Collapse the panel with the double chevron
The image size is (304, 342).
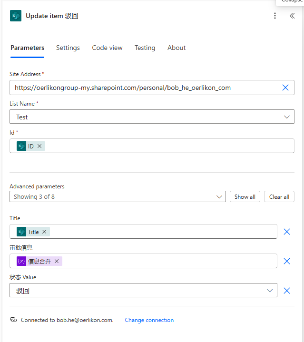tap(292, 16)
